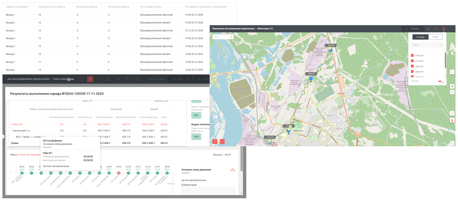Click the red vehicle link н194хе159 in table
This screenshot has height=202, width=458.
coord(17,124)
